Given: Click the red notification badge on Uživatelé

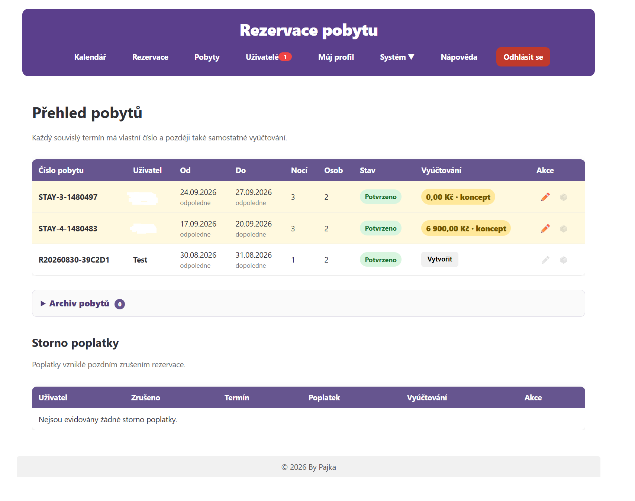Looking at the screenshot, I should [285, 57].
